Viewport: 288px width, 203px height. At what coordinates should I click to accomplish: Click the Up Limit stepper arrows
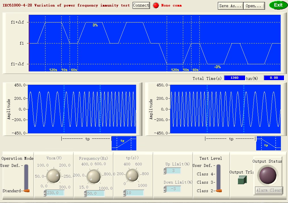(165, 171)
